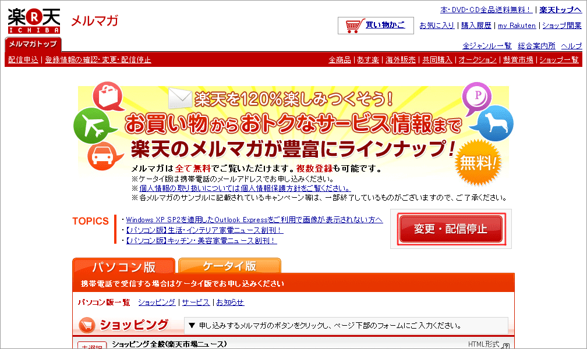
Task: Click the メルマガ title text
Action: (x=95, y=20)
